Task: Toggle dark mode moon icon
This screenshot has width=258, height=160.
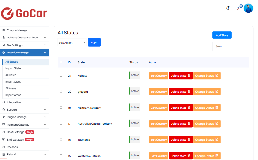Action: click(228, 8)
